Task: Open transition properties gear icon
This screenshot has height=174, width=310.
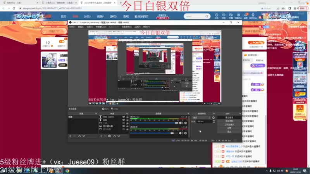Action: coord(214,118)
